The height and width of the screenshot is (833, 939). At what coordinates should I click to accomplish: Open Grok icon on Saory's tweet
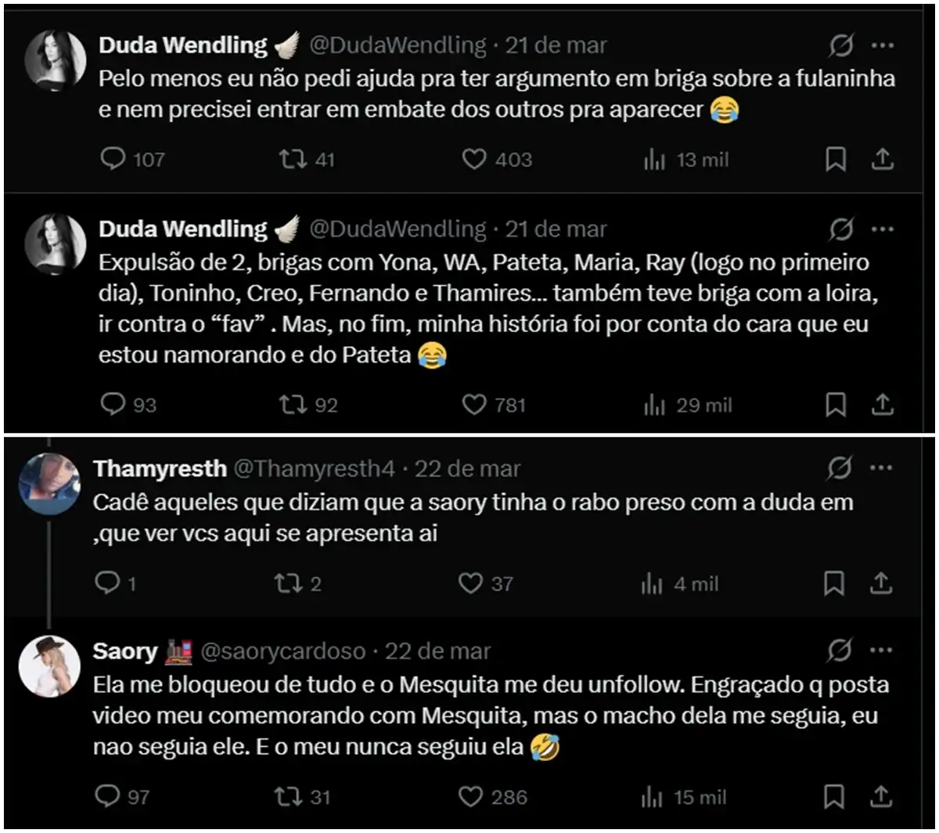(x=840, y=651)
